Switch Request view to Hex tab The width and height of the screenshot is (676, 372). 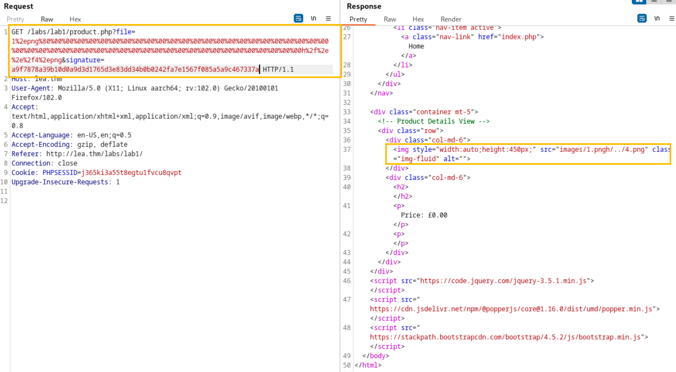75,19
